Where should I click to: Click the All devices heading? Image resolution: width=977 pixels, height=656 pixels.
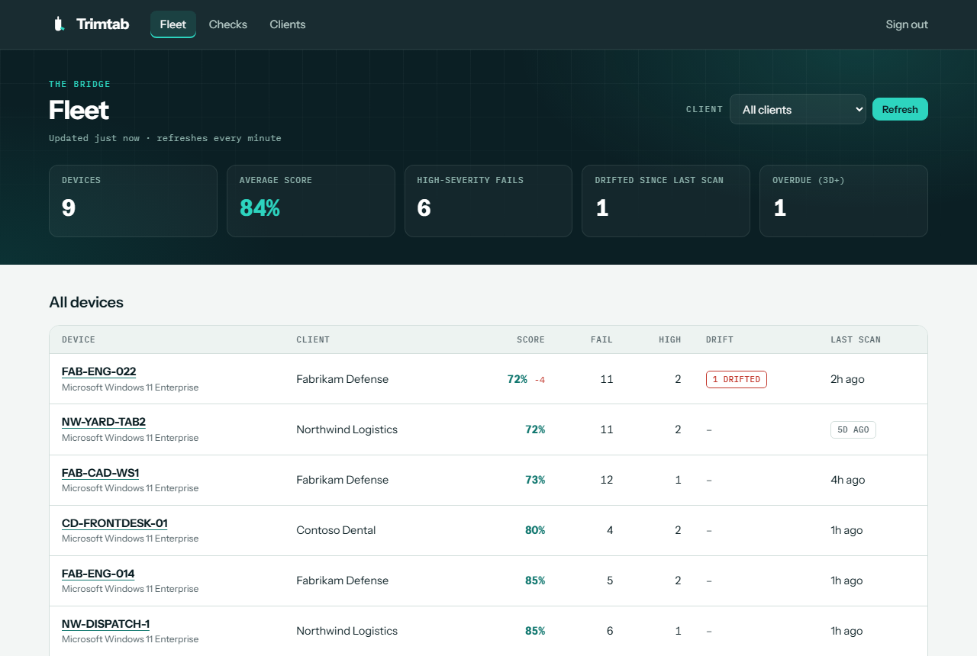[86, 302]
